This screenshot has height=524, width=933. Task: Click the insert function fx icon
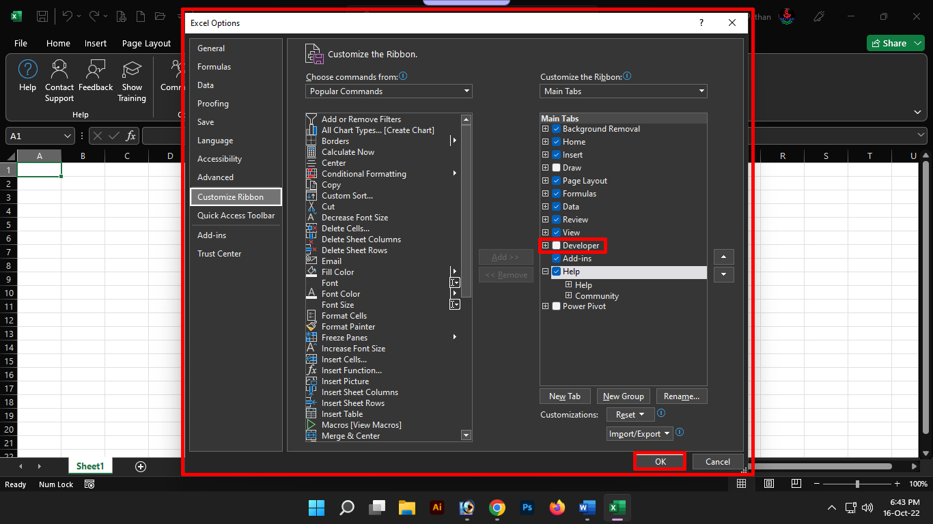pos(130,136)
